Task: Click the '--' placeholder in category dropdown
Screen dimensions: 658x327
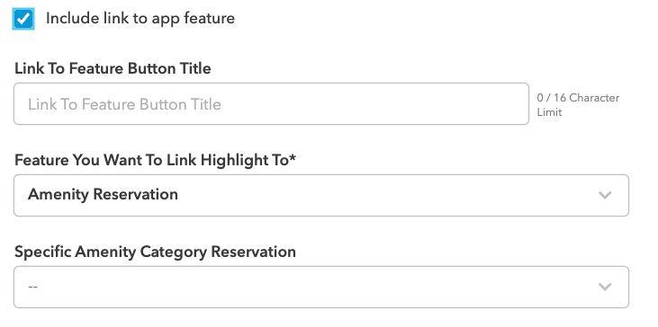Action: pos(32,287)
